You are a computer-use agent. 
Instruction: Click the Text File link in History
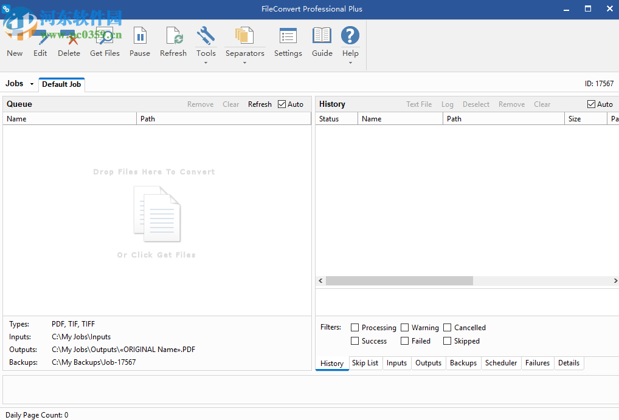point(419,104)
